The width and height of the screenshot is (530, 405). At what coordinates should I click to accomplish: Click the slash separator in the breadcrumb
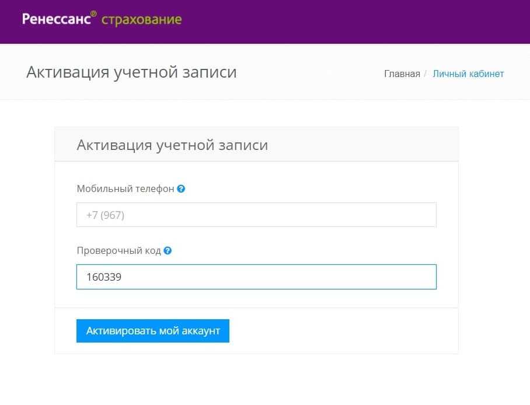tap(426, 74)
